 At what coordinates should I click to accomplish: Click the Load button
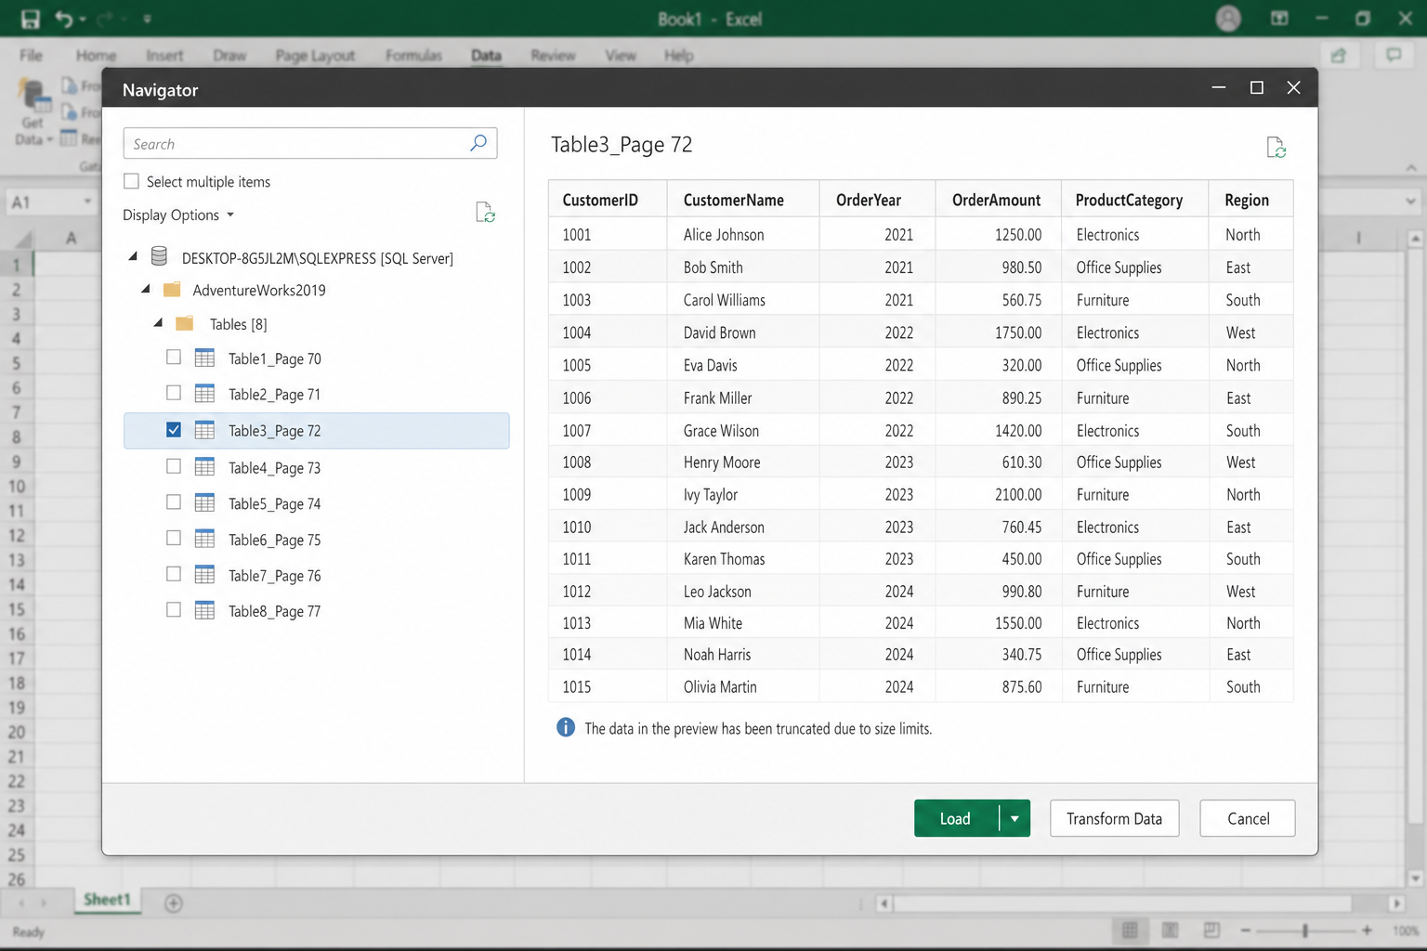tap(956, 818)
